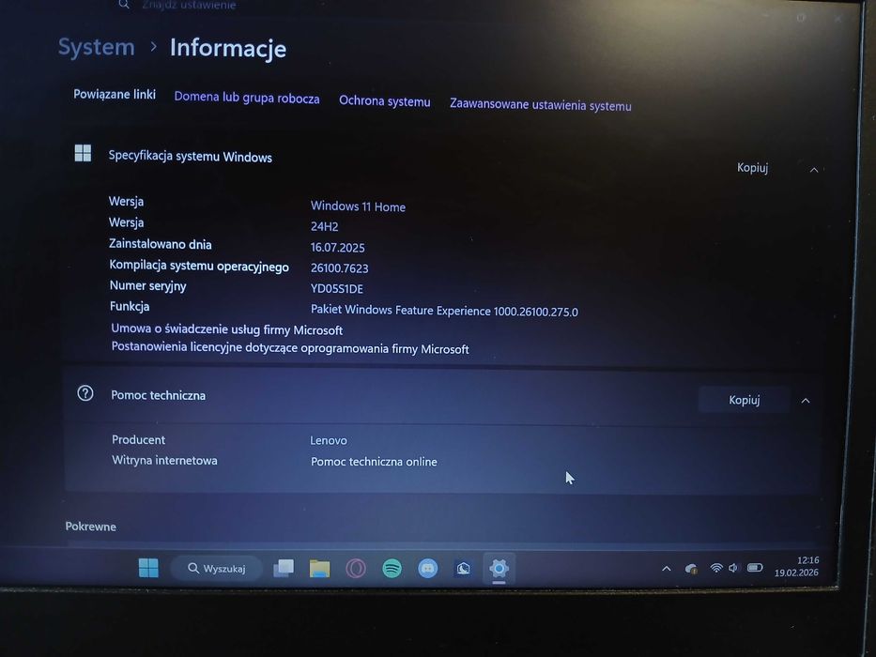Open Ochrona systemu link
876x657 pixels.
(x=385, y=101)
